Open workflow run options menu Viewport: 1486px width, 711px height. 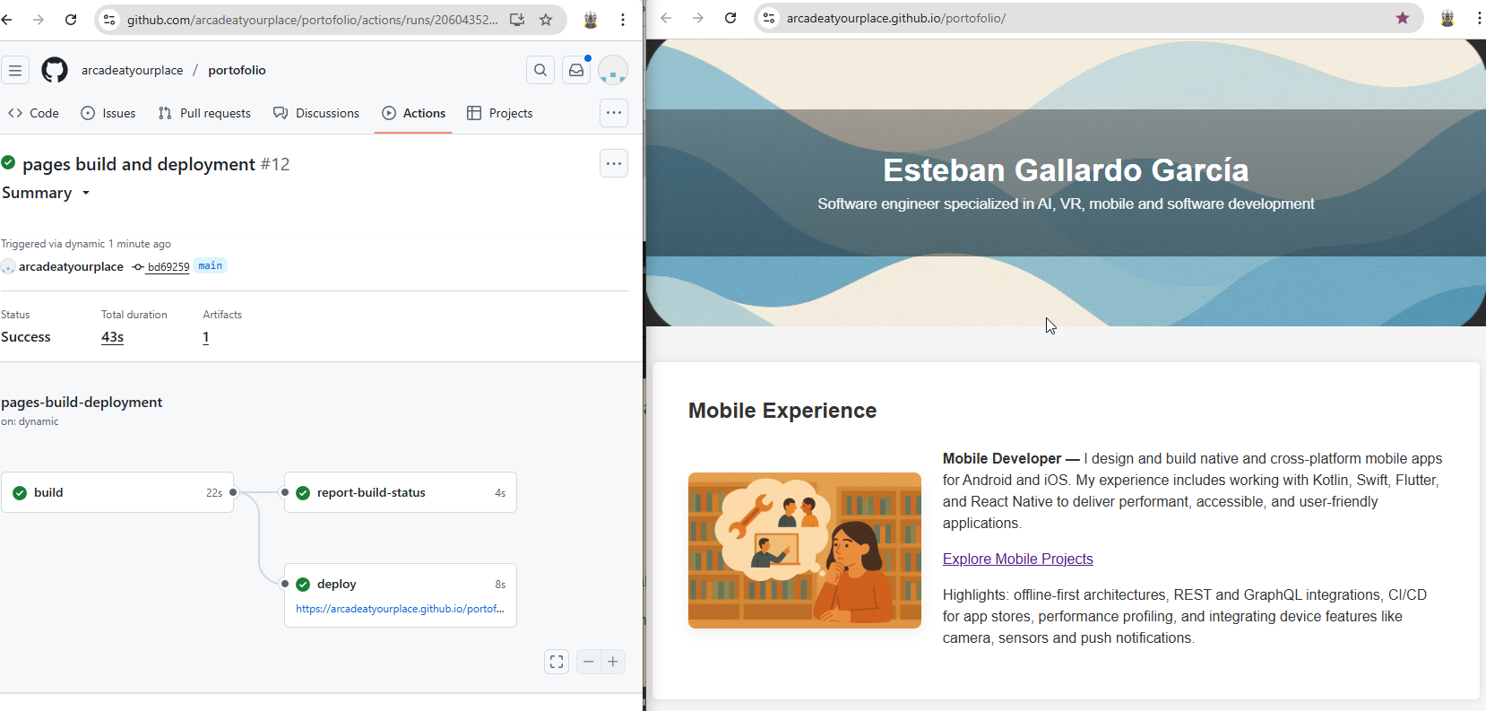pyautogui.click(x=614, y=163)
